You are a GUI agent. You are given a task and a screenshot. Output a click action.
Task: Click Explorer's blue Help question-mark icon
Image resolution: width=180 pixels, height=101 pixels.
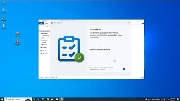coord(143,23)
